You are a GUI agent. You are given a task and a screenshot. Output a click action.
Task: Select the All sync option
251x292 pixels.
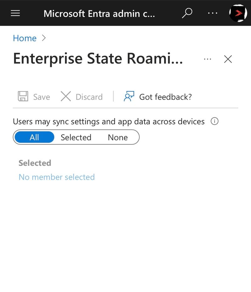35,137
